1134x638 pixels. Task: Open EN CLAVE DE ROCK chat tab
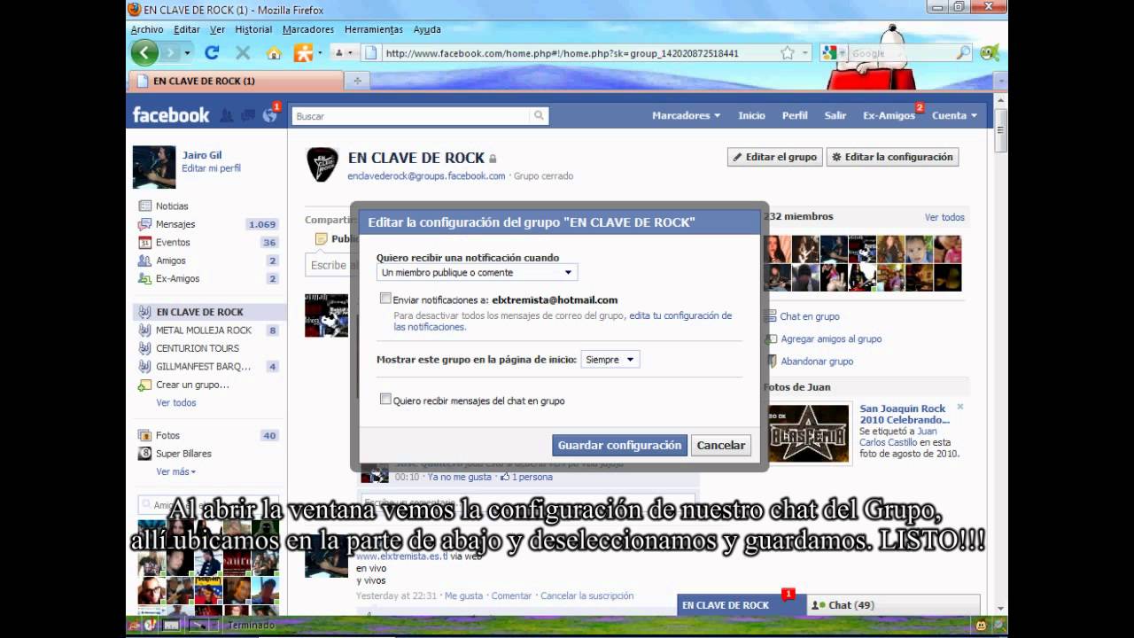[740, 605]
